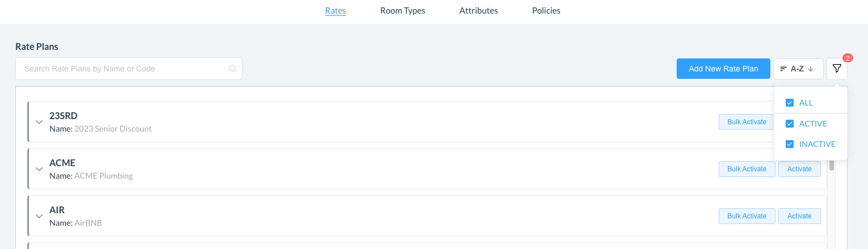Toggle the INACTIVE filter checkbox

coord(789,144)
